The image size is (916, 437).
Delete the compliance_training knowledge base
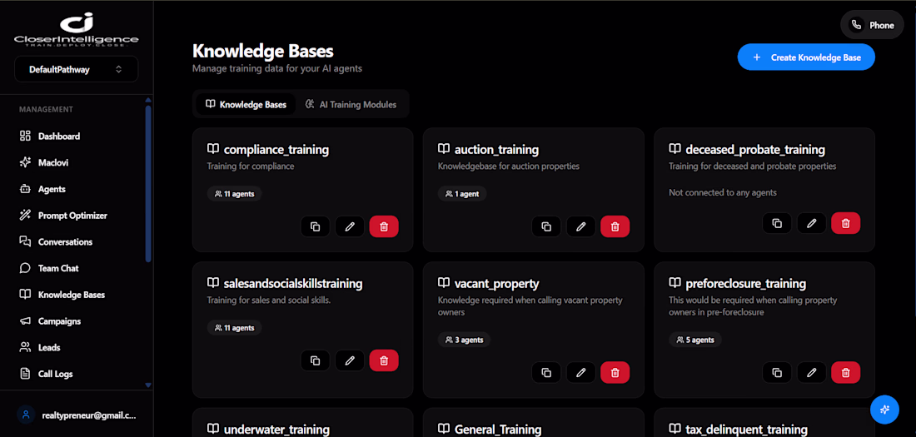pos(384,226)
